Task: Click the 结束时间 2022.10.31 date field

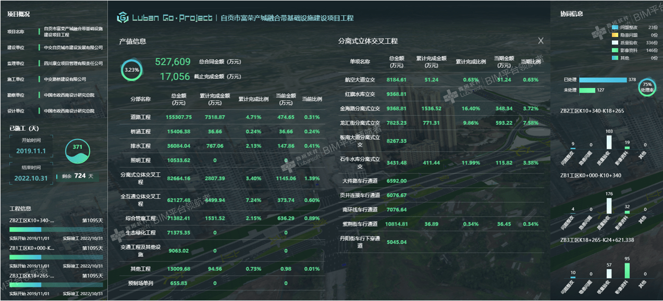Action: tap(31, 178)
